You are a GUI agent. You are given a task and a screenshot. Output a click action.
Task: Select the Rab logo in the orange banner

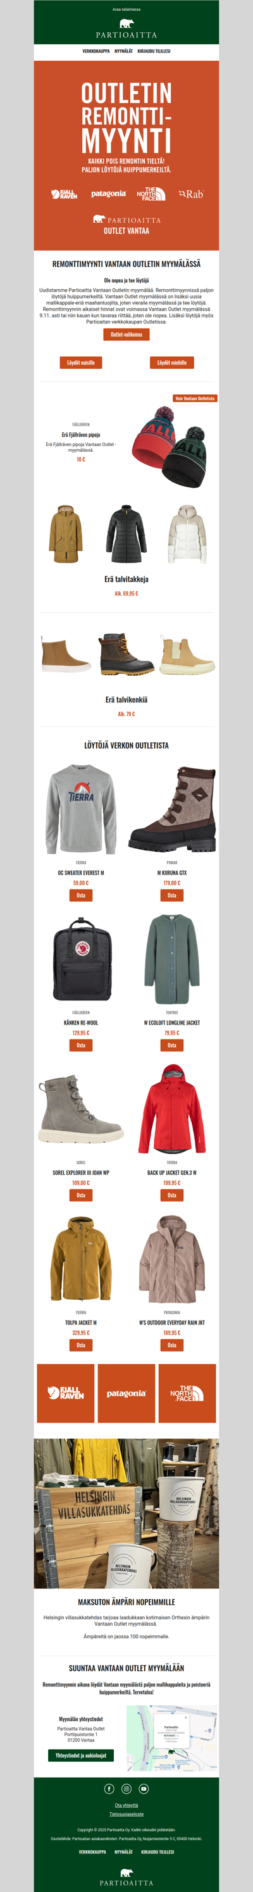click(190, 194)
